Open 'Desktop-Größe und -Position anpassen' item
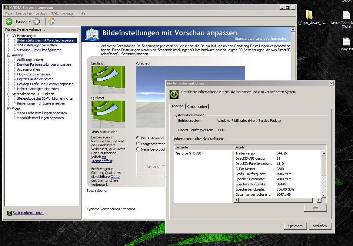353x246 pixels. (x=45, y=84)
